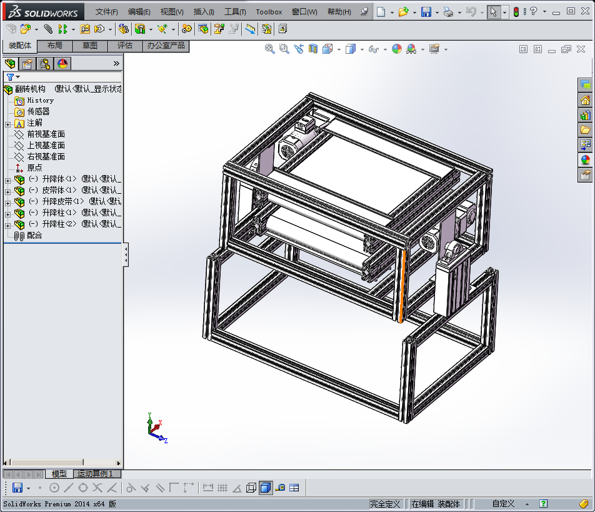The width and height of the screenshot is (595, 512).
Task: Click the Rebuild traffic light icon
Action: [x=516, y=12]
